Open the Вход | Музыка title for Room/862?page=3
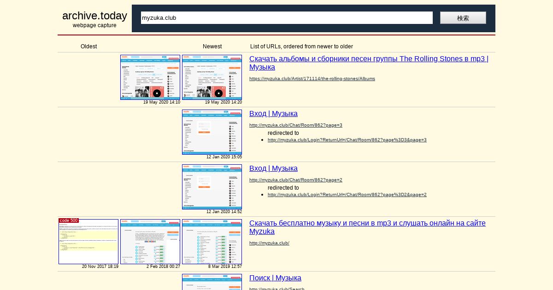 point(273,114)
